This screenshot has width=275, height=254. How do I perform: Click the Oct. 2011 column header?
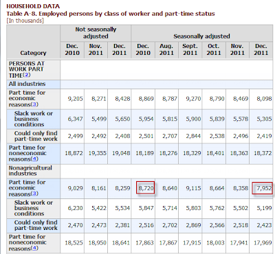(214, 49)
